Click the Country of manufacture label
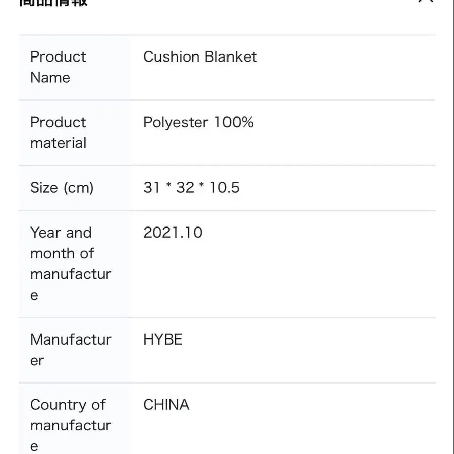This screenshot has width=454, height=454. (x=70, y=425)
